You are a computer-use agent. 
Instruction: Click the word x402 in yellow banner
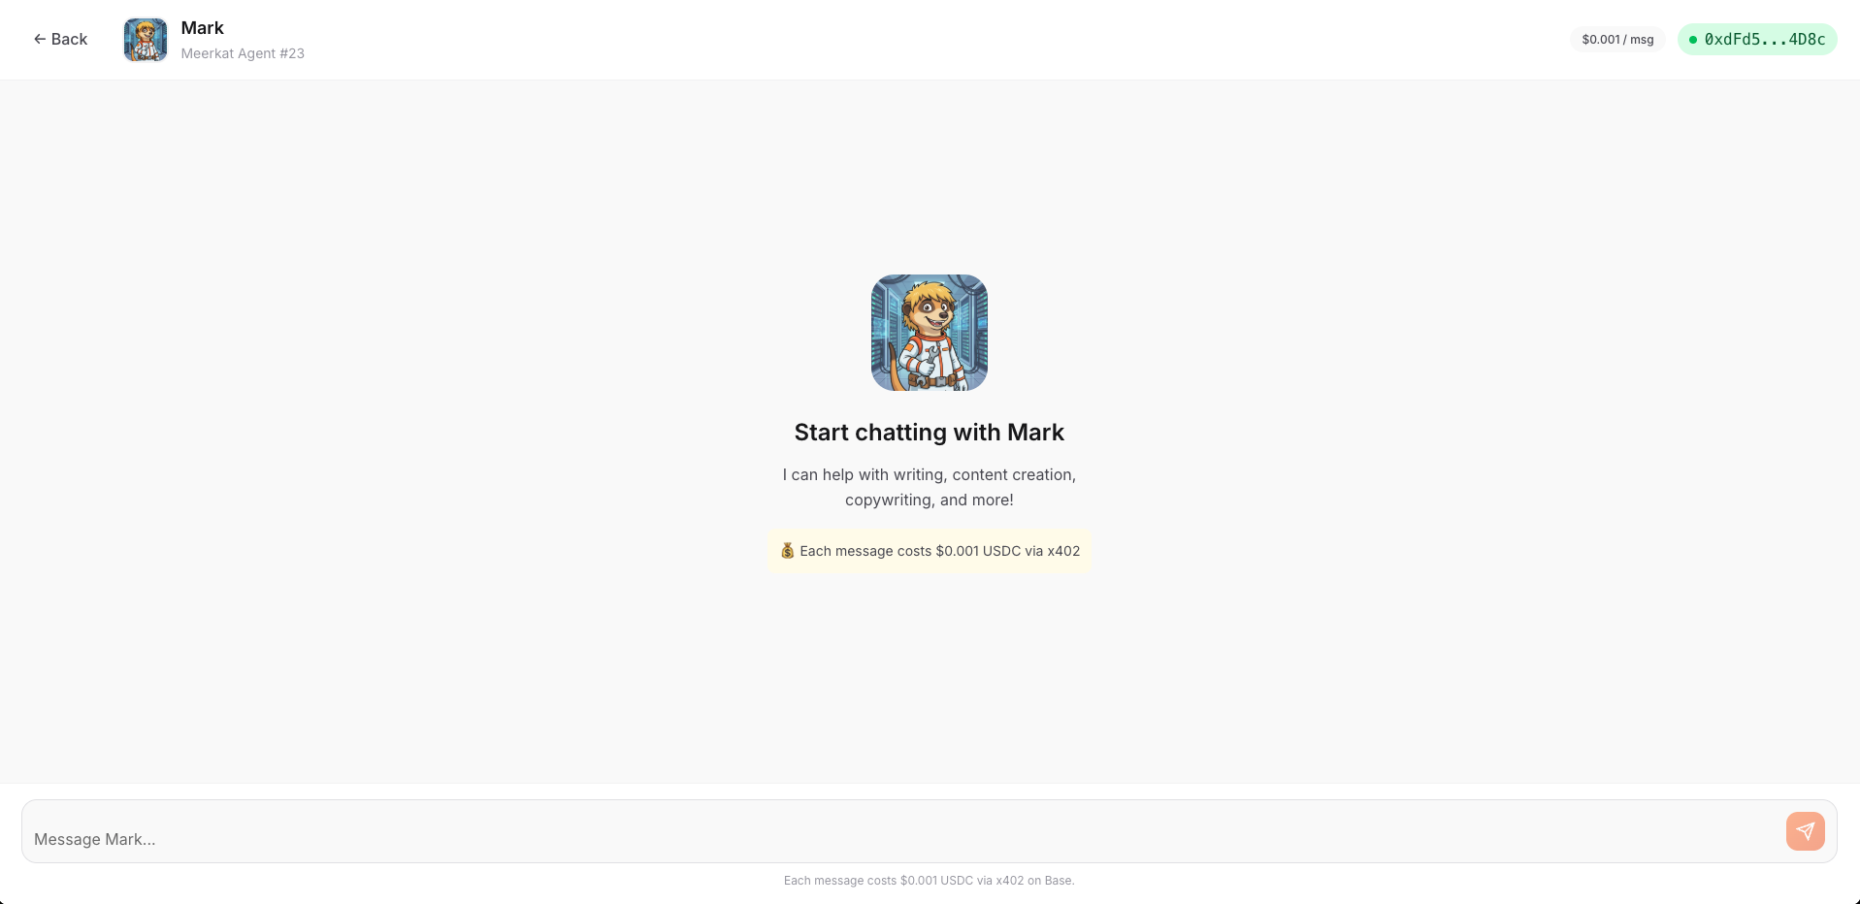point(1063,551)
